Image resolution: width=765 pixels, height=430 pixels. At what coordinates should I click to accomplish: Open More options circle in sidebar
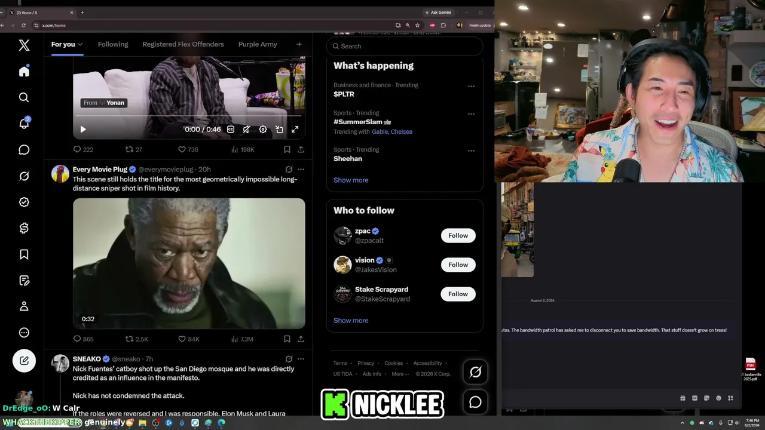click(x=24, y=333)
